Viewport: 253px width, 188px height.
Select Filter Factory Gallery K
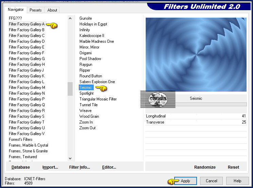[x=26, y=76]
